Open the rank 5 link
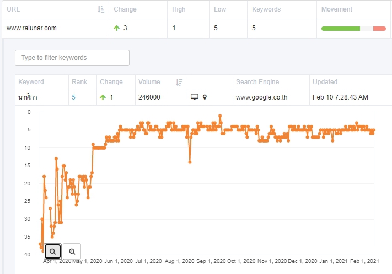Image resolution: width=392 pixels, height=274 pixels. 73,97
